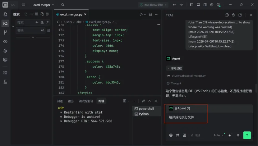Refresh search results
The height and width of the screenshot is (146, 258).
(26, 14)
